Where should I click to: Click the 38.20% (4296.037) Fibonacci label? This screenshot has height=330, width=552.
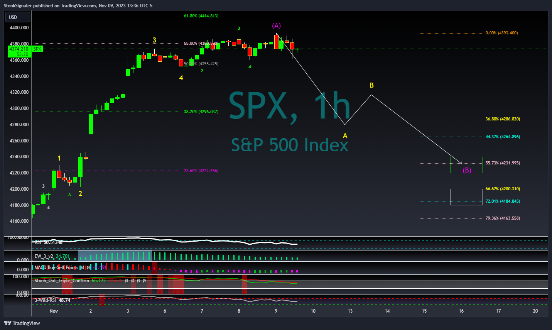tap(201, 112)
